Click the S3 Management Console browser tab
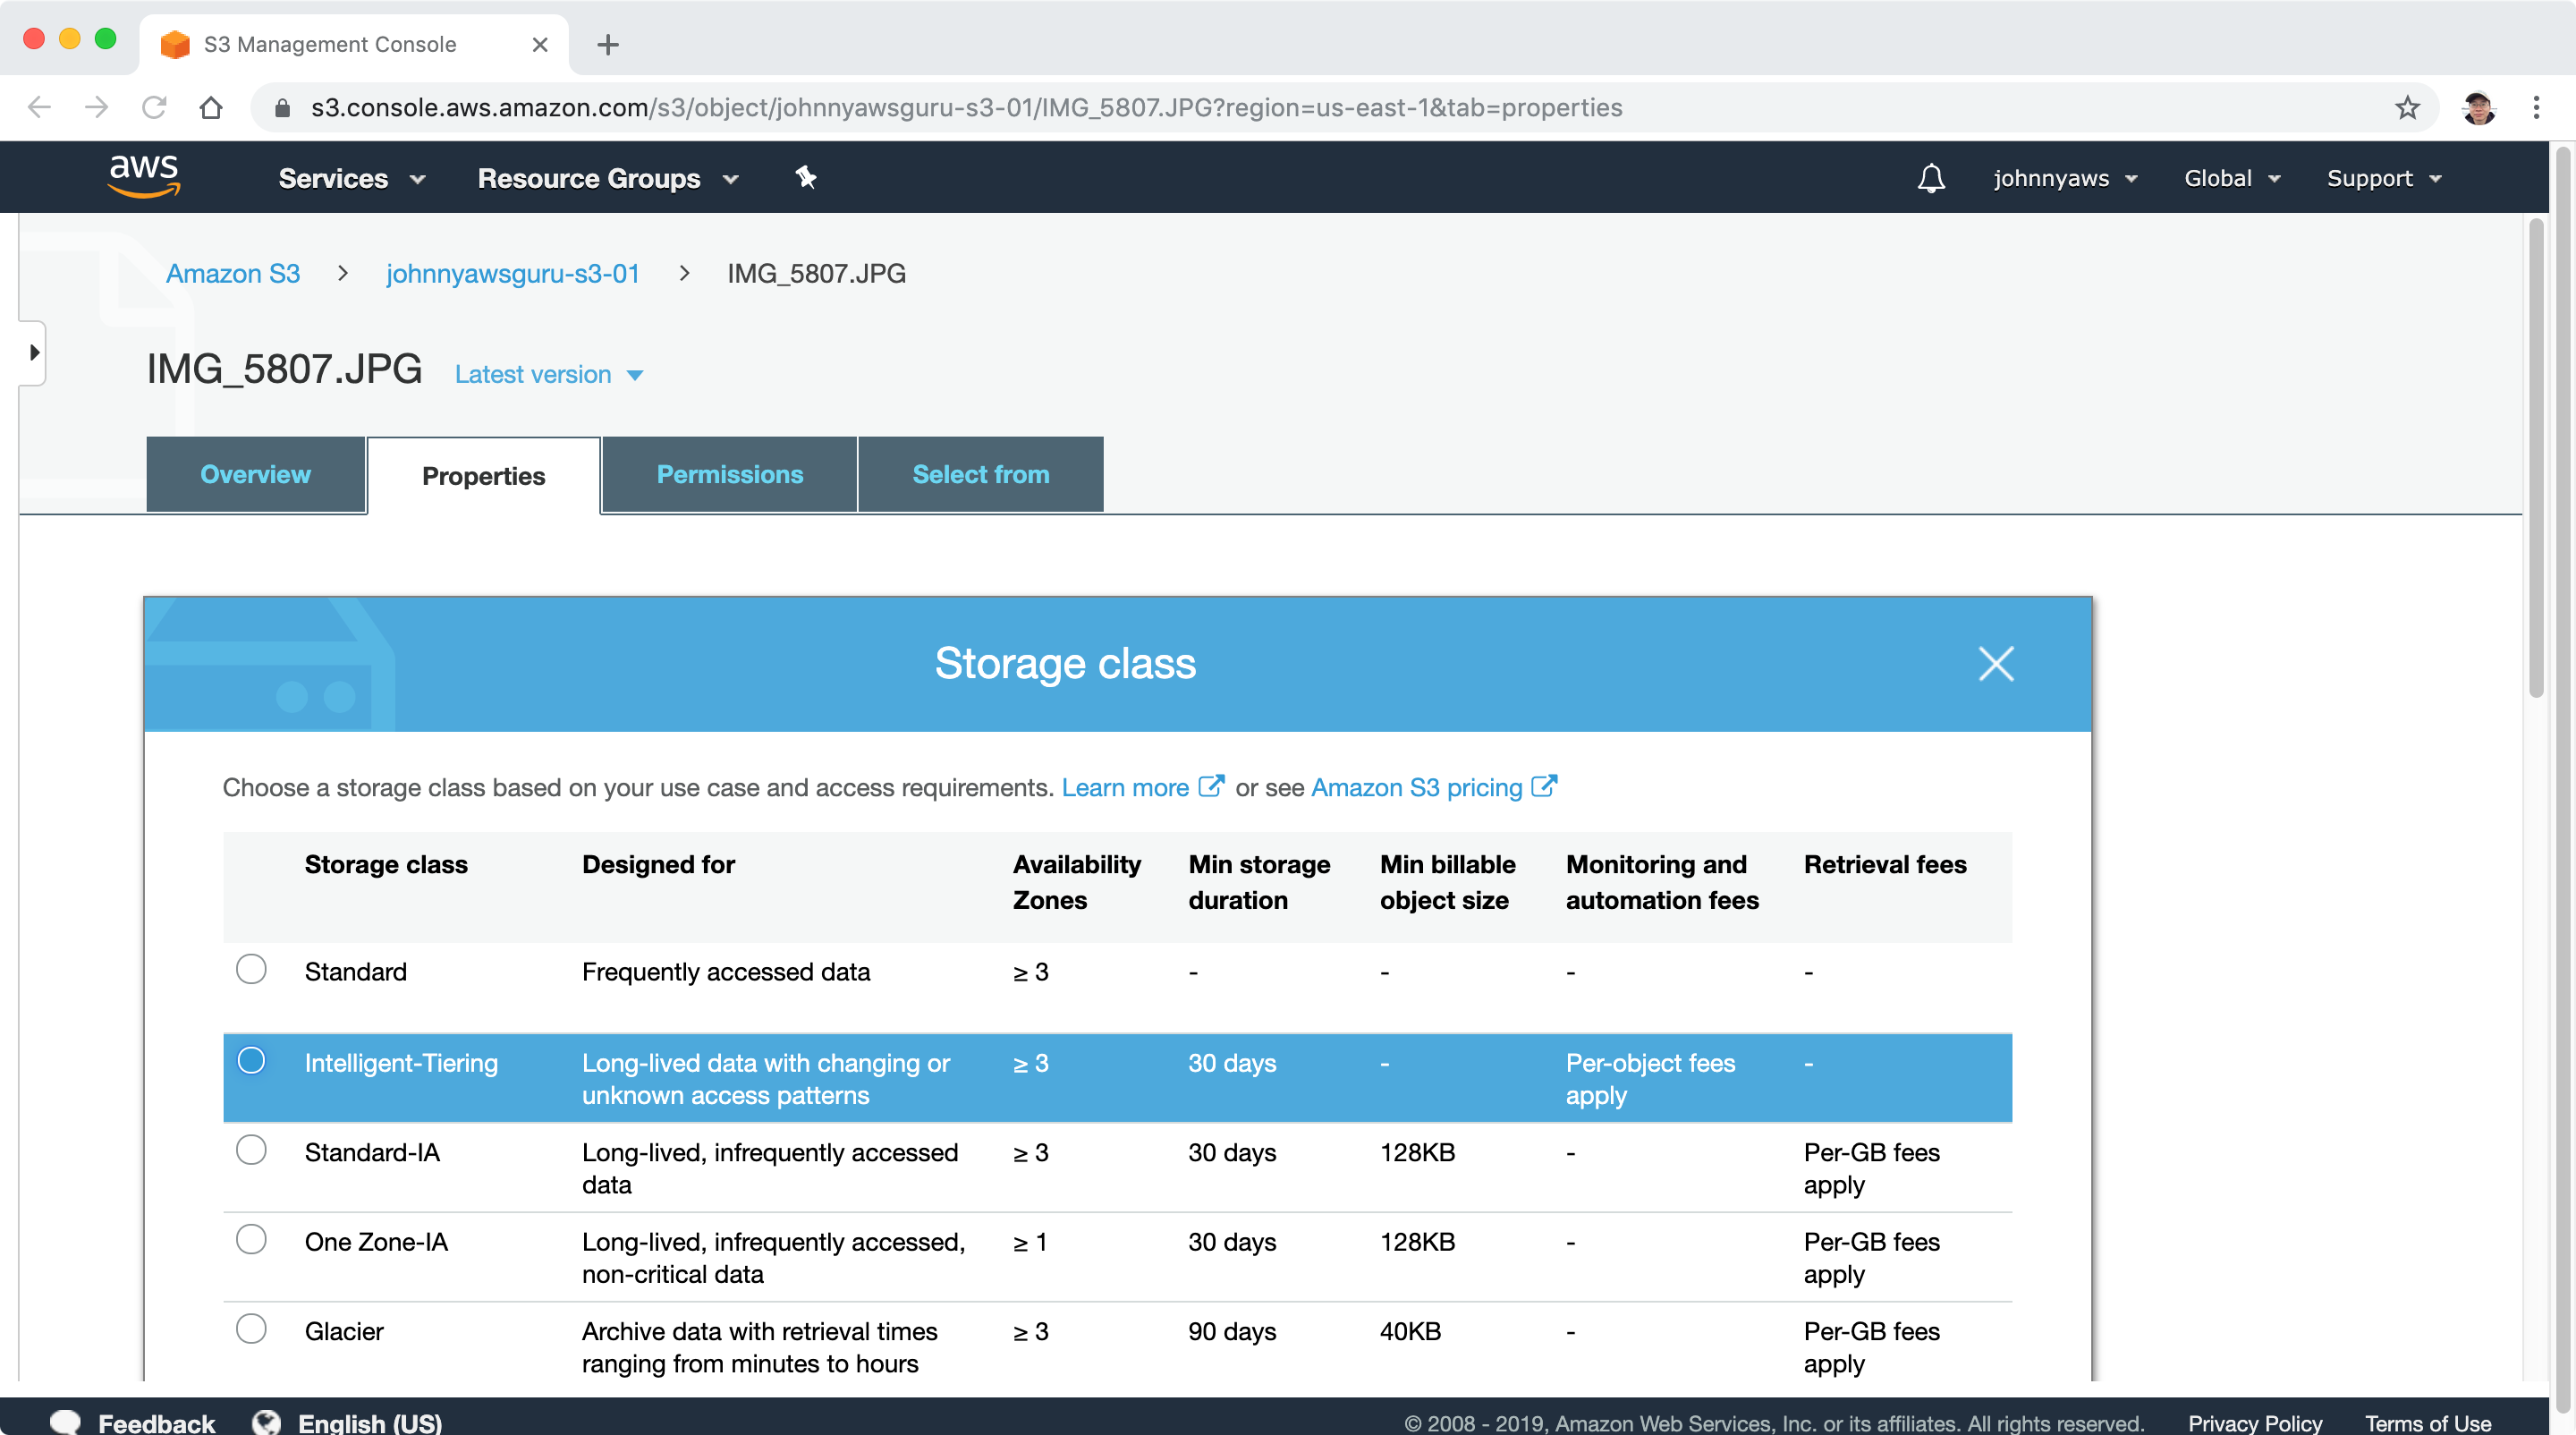This screenshot has width=2576, height=1435. (x=354, y=44)
